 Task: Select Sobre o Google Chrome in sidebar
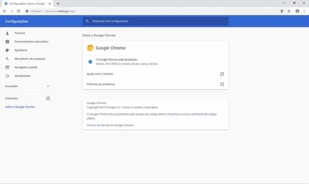point(20,107)
